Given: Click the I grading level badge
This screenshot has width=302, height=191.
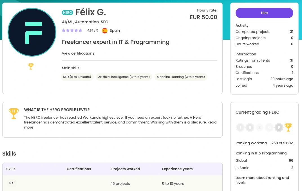Looking at the screenshot, I should coord(240,127).
